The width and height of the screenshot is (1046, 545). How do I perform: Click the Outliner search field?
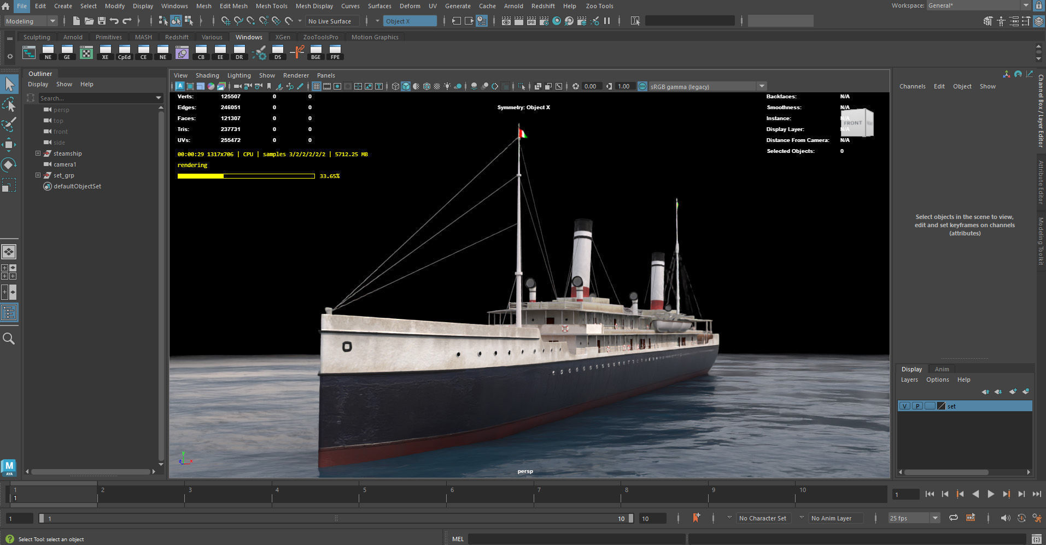pyautogui.click(x=97, y=98)
